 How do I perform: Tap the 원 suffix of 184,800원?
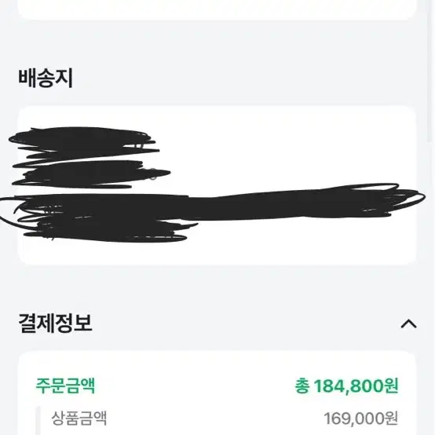pos(391,386)
